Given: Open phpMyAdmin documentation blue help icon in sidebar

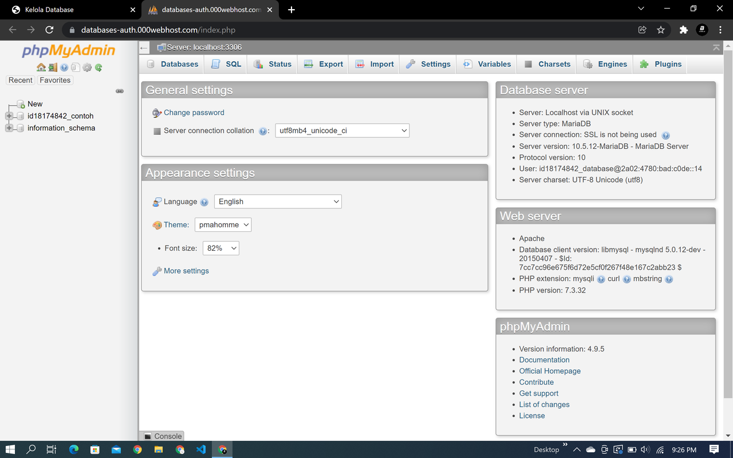Looking at the screenshot, I should point(64,68).
